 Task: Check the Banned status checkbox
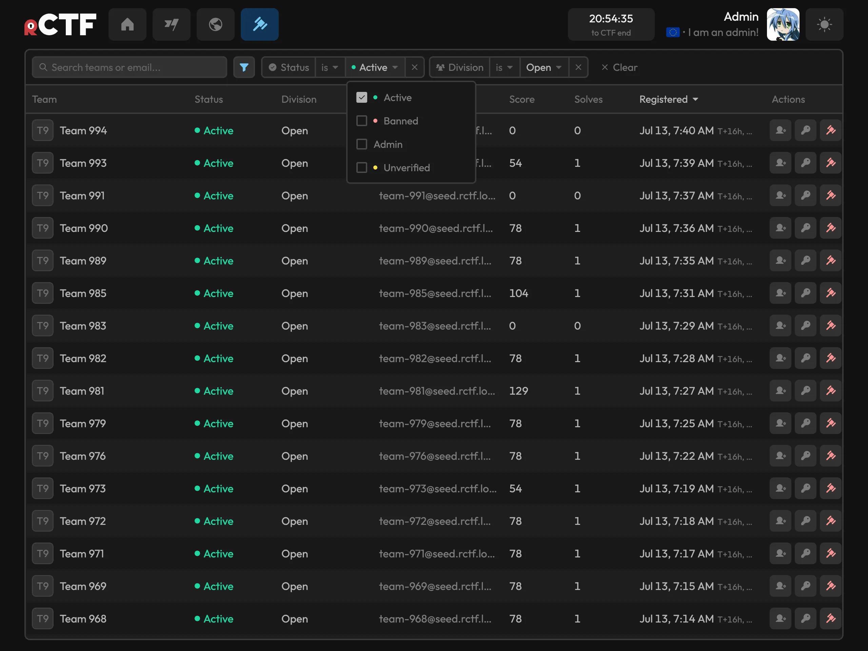[x=362, y=121]
